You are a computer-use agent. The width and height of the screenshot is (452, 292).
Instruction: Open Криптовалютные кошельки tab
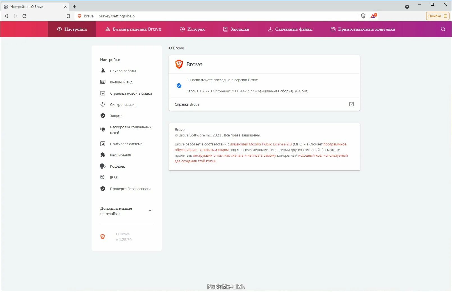coord(363,29)
